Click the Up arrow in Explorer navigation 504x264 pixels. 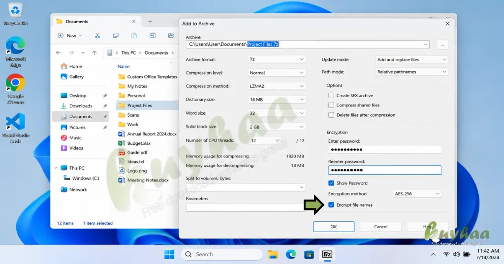point(94,53)
